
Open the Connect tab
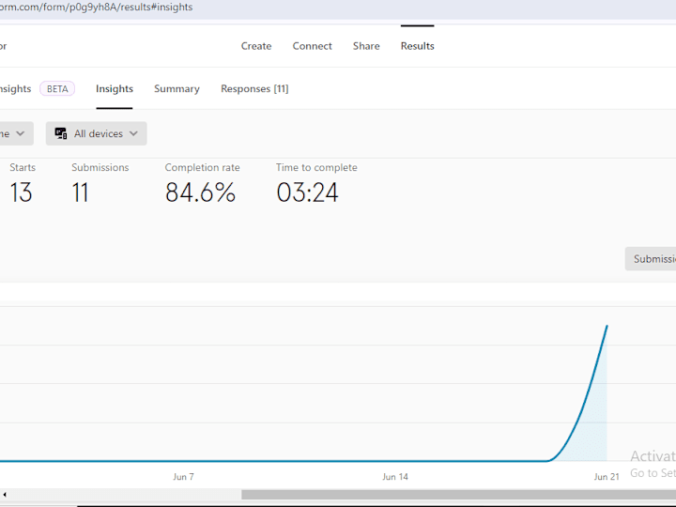[x=312, y=46]
